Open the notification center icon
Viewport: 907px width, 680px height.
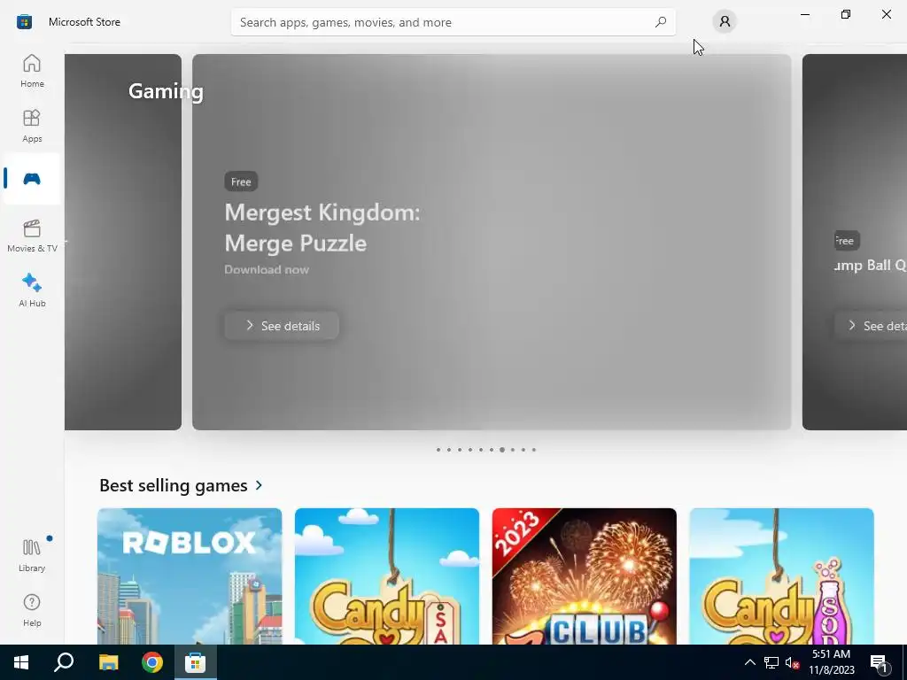click(880, 662)
